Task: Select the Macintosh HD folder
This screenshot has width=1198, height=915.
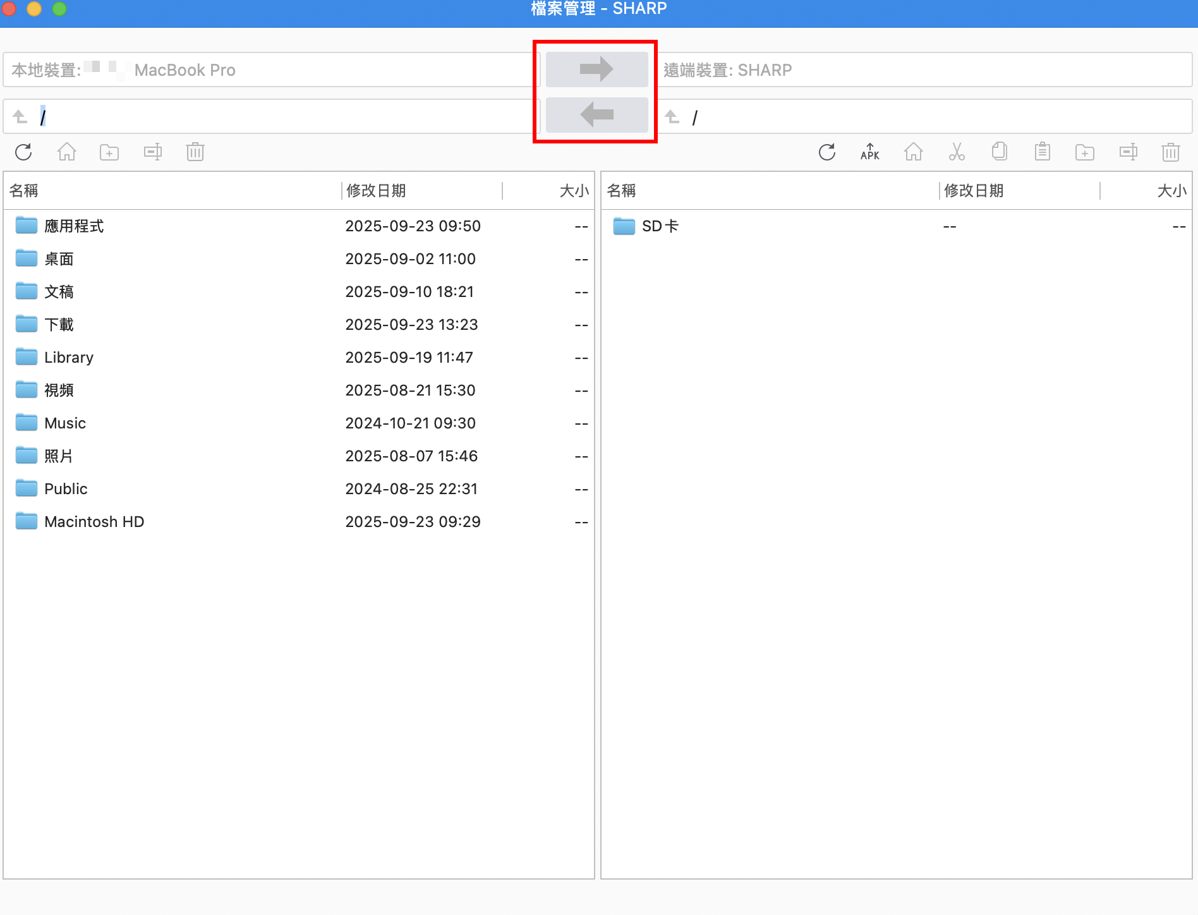Action: tap(299, 522)
